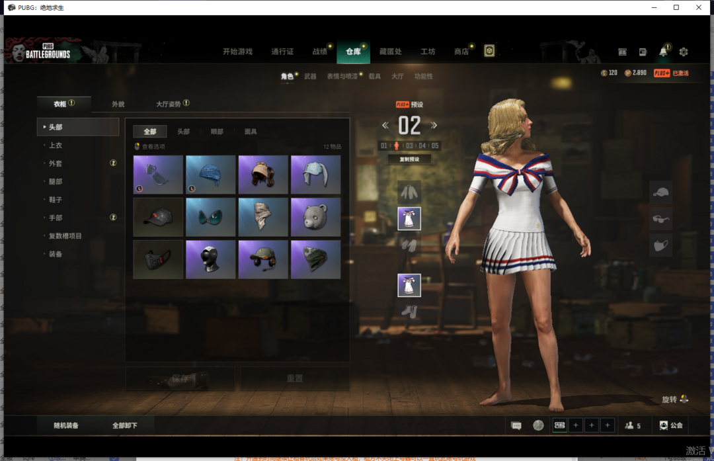Click the 保存 button
The image size is (714, 461).
click(x=180, y=378)
